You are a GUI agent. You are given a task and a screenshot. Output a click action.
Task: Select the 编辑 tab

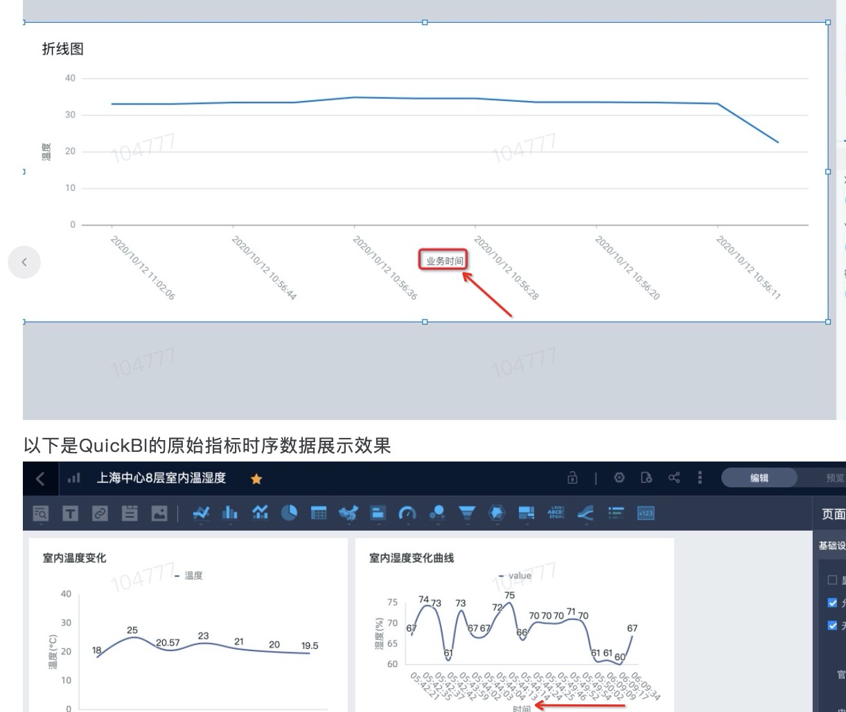coord(760,477)
